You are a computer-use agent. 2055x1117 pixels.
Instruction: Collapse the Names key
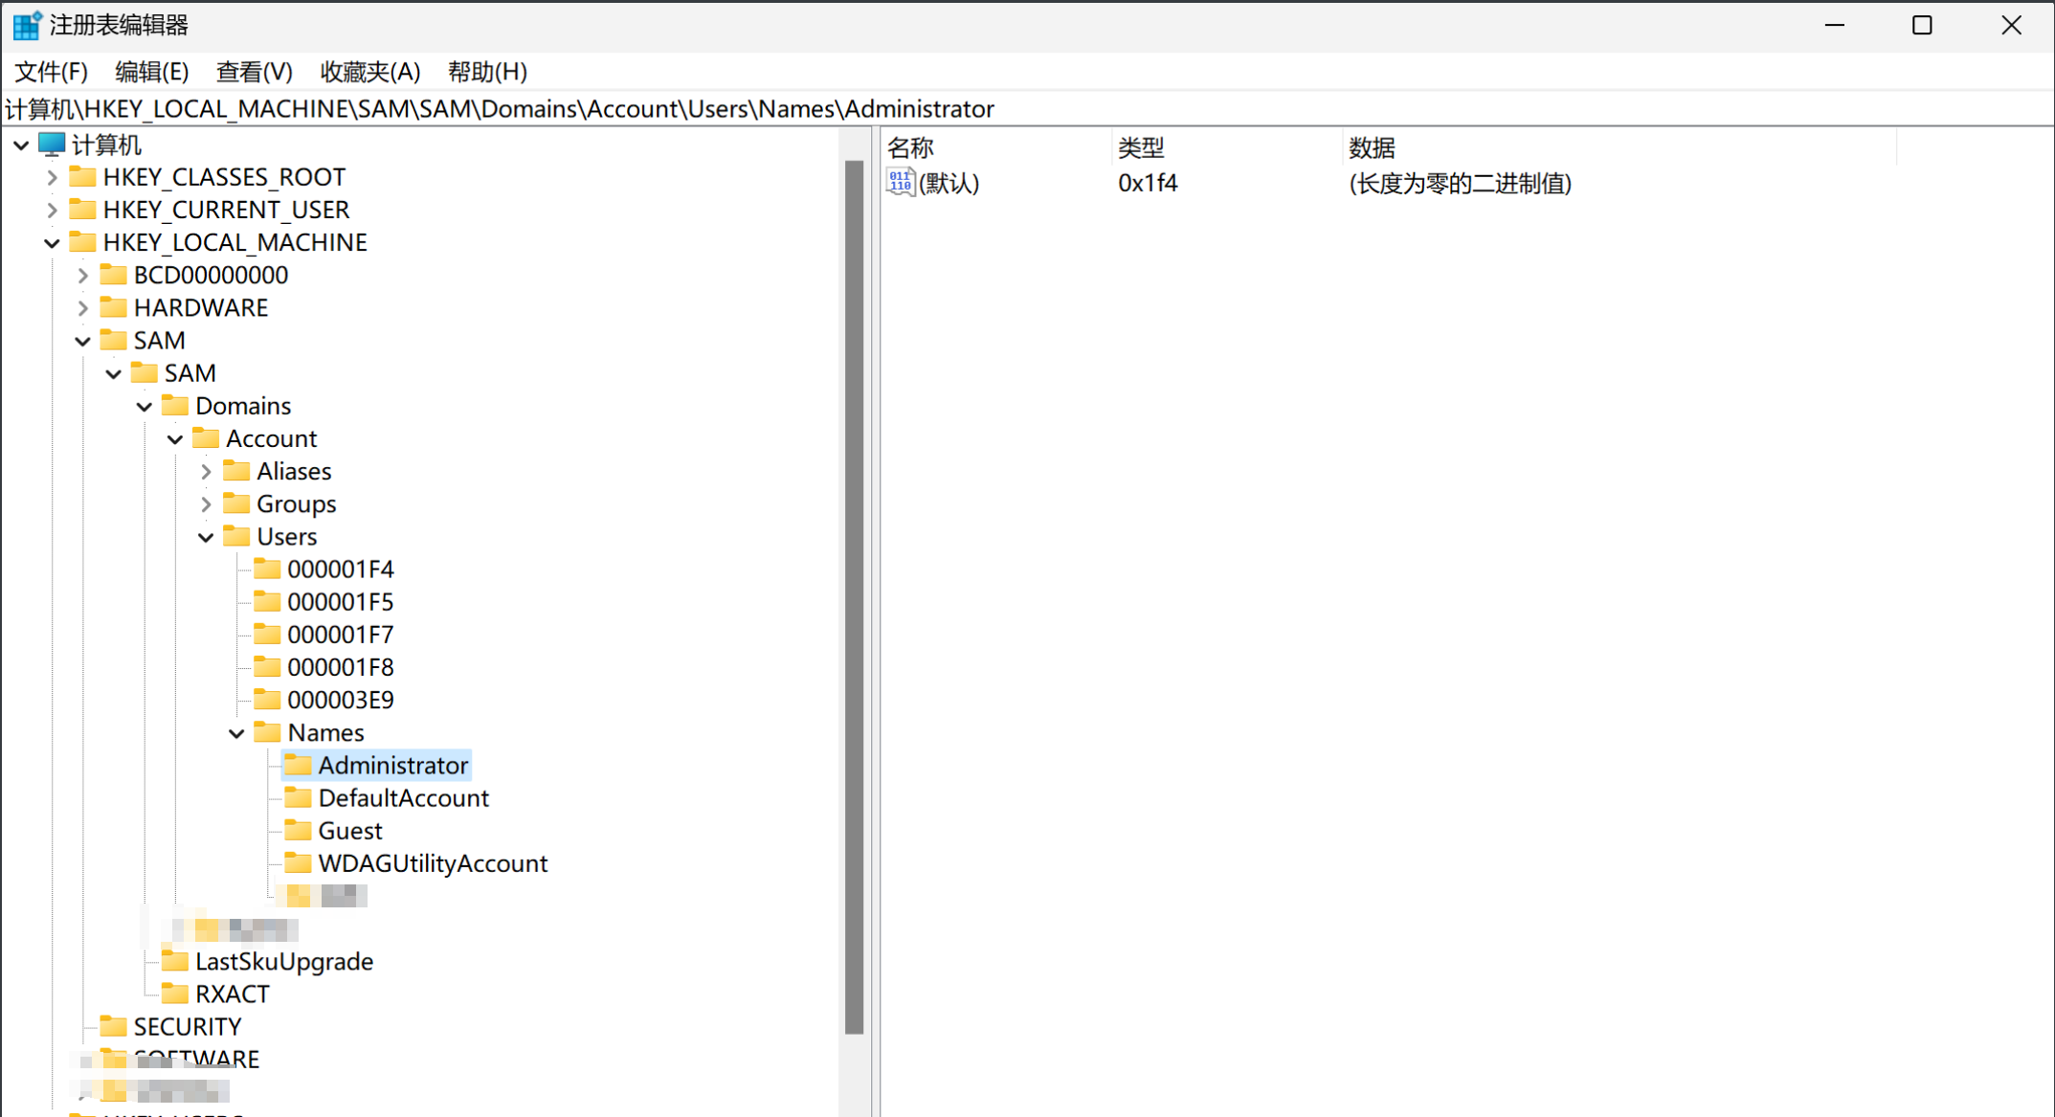pos(236,733)
